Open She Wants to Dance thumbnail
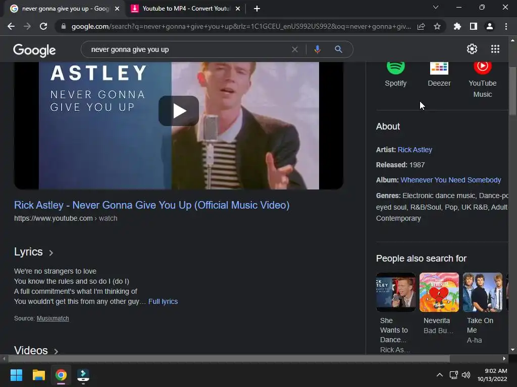This screenshot has height=387, width=517. point(396,292)
